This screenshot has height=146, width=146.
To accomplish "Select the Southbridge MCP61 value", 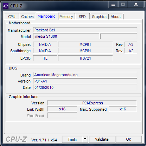I will click(85, 51).
